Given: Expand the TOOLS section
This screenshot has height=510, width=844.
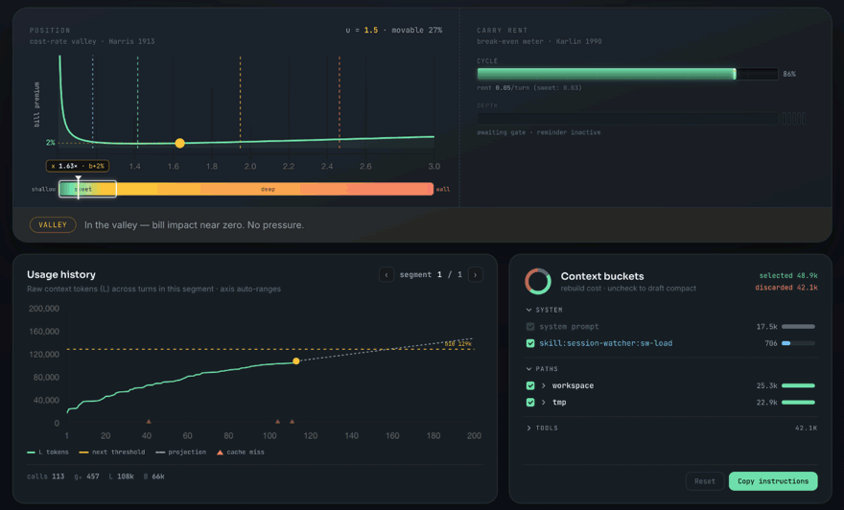Looking at the screenshot, I should point(528,429).
